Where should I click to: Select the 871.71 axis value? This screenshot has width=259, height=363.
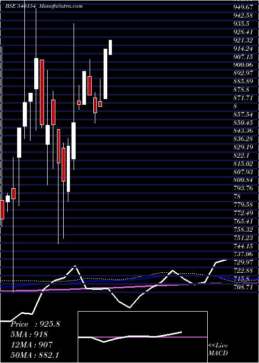(243, 98)
